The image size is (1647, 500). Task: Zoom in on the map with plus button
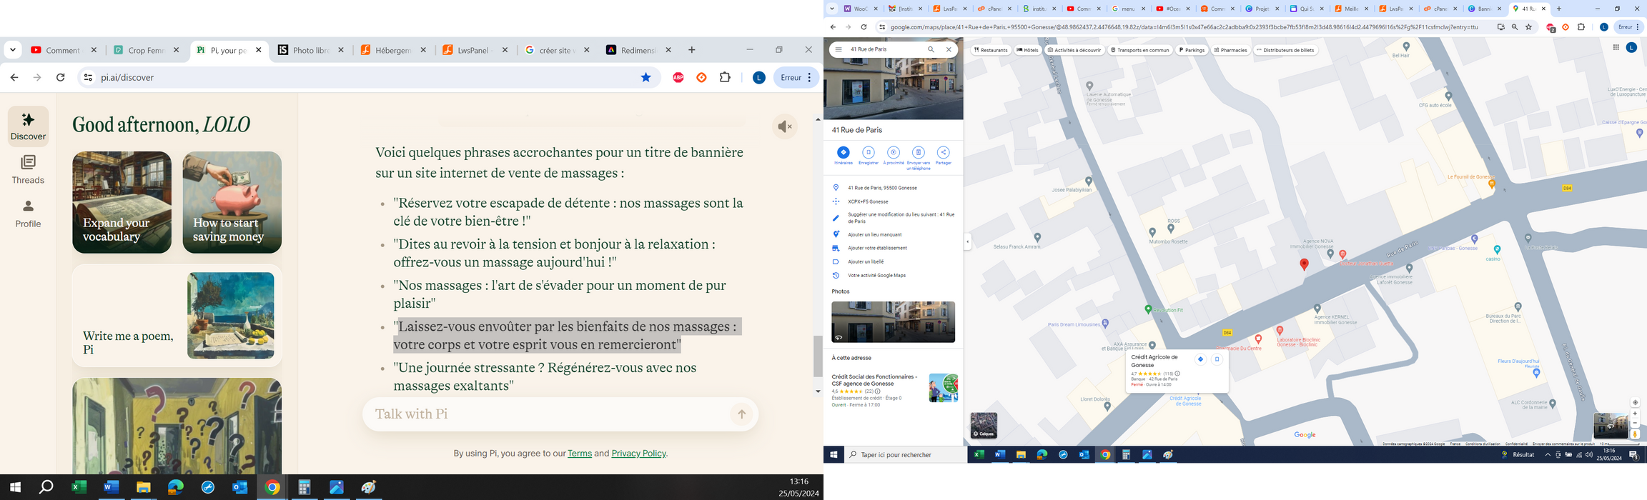tap(1635, 414)
